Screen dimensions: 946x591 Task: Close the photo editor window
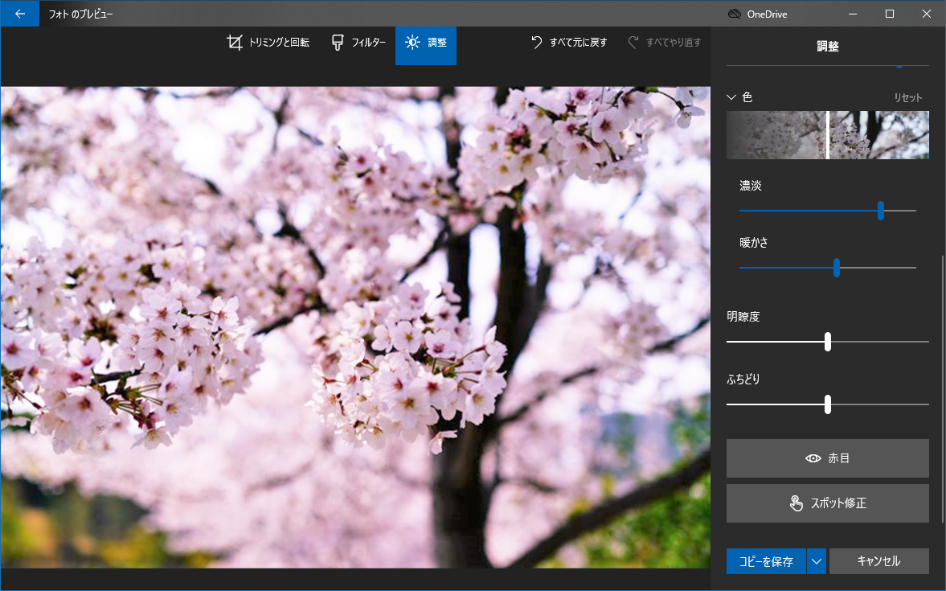927,14
